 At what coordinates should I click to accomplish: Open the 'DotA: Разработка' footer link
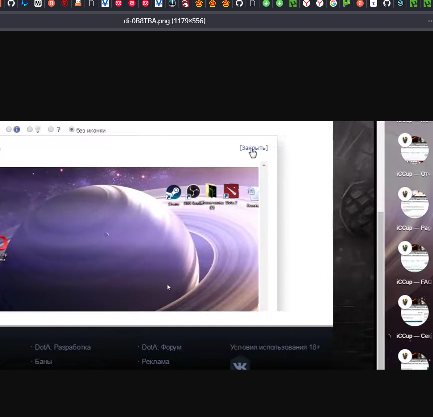point(63,347)
